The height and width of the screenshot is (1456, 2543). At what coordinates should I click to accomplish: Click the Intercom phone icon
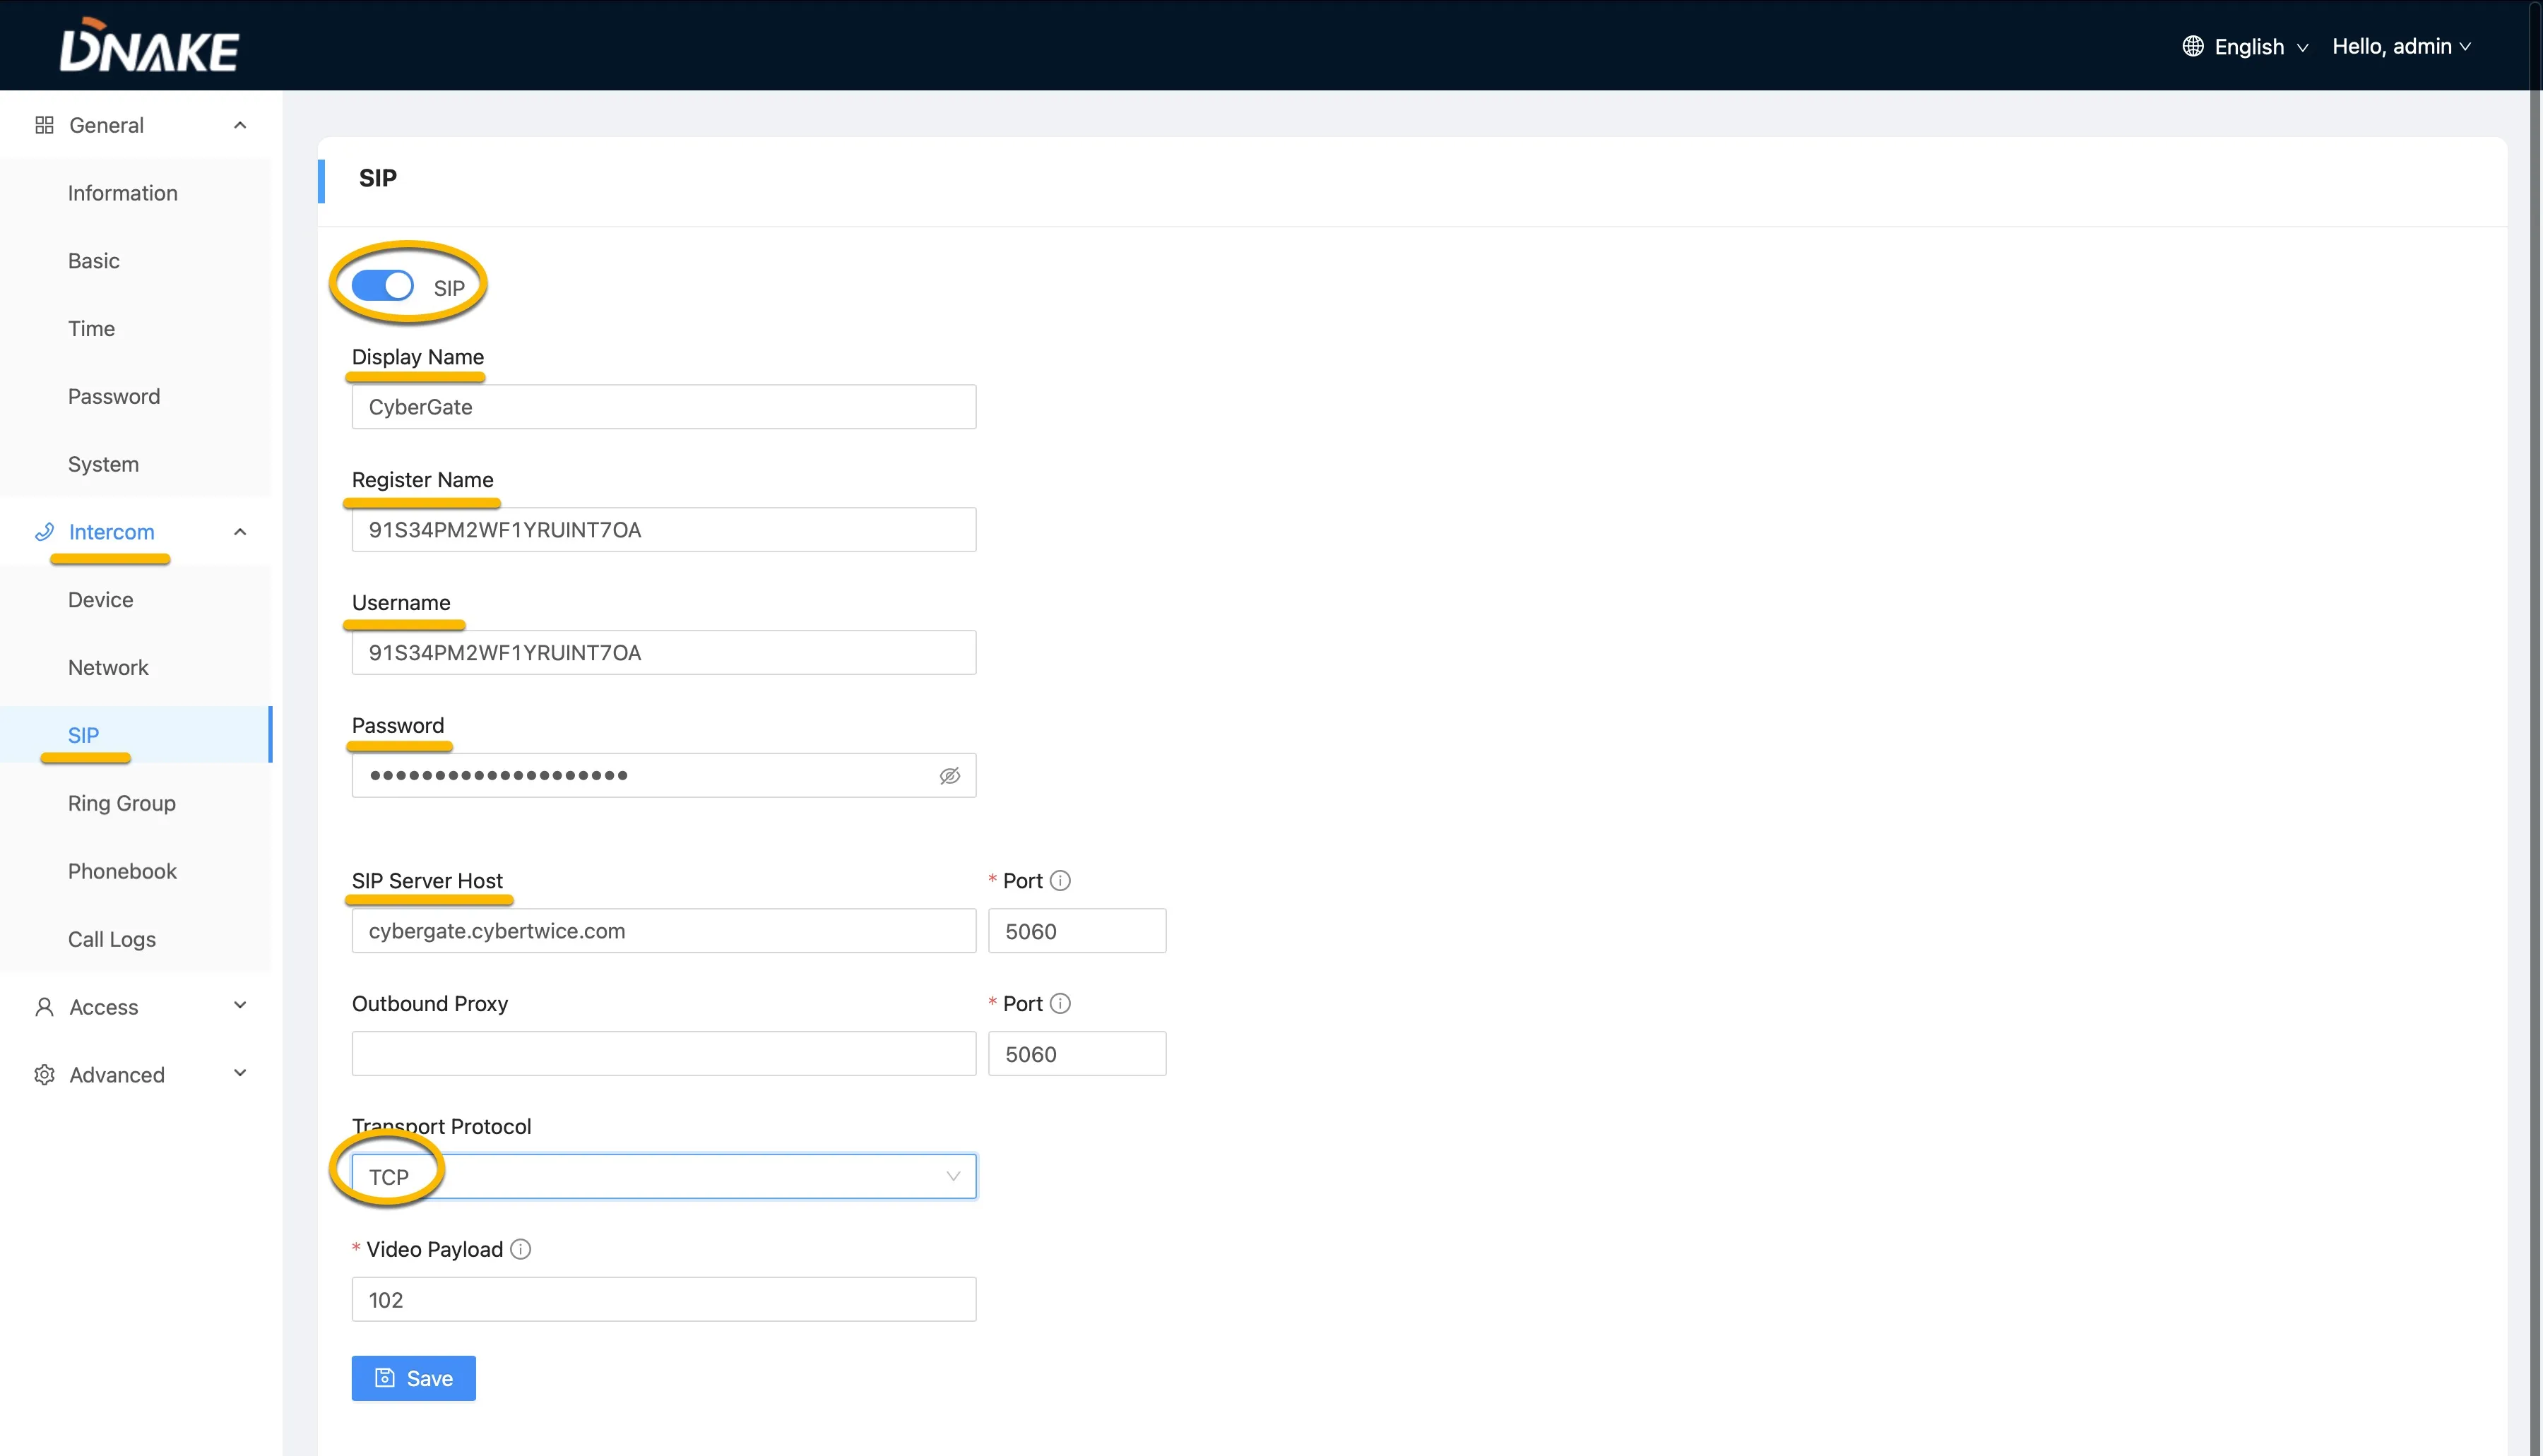pos(44,532)
